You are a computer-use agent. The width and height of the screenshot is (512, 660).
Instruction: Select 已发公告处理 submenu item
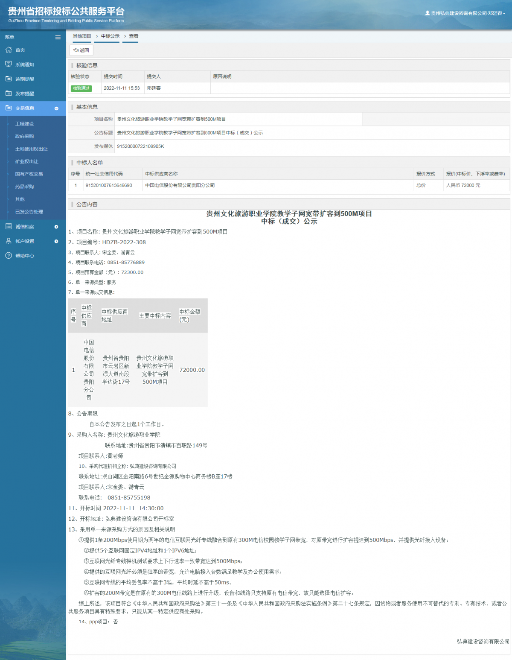tap(29, 212)
